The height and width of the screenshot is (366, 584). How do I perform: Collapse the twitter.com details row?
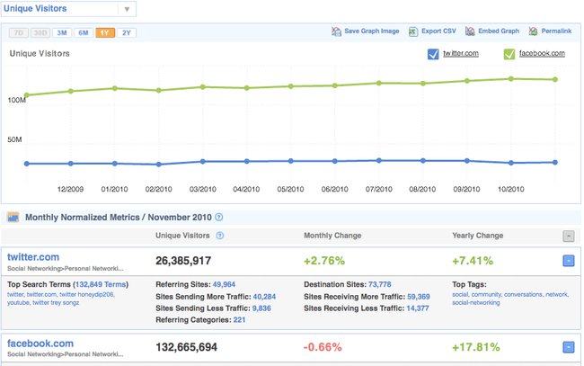click(569, 261)
